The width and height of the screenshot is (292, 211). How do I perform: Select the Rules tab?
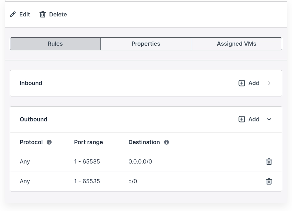(x=55, y=44)
